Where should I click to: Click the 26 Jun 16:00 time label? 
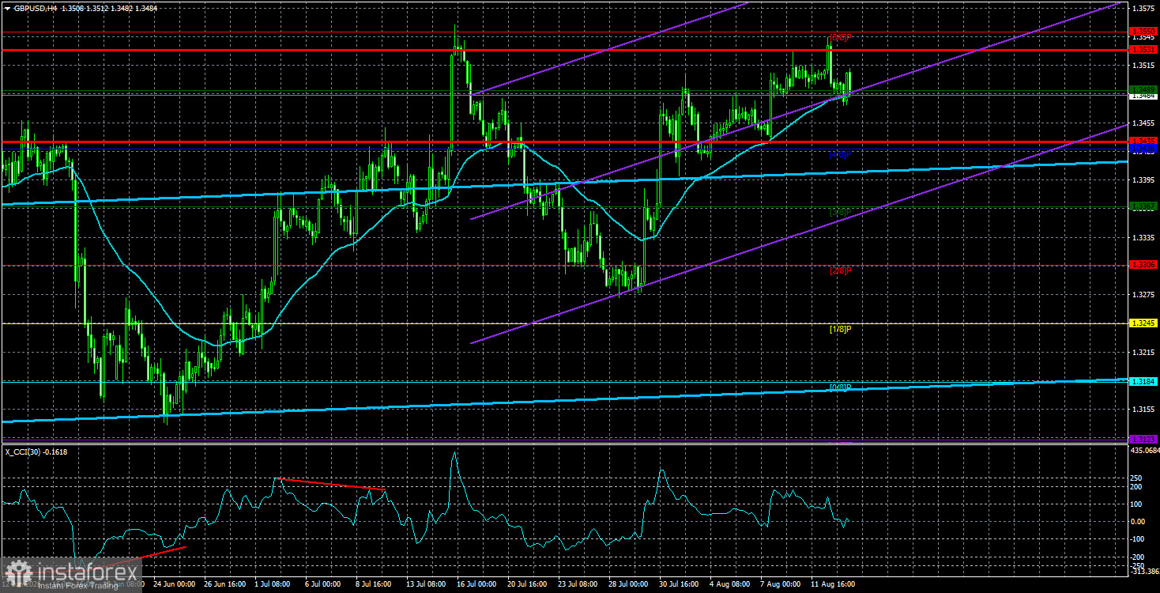224,585
